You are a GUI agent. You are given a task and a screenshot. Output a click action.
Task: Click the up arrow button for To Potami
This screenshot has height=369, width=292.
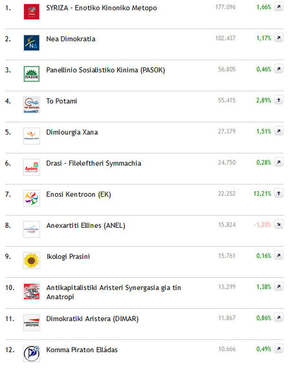279,100
